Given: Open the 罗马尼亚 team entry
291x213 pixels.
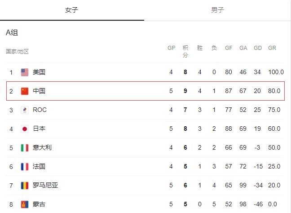Looking at the screenshot, I should (x=45, y=185).
